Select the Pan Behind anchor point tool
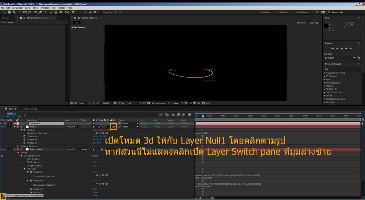This screenshot has height=200, width=365. click(30, 12)
